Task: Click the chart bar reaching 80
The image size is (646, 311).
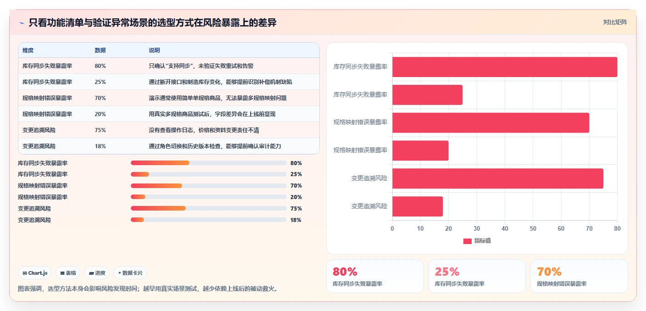Action: coord(505,67)
